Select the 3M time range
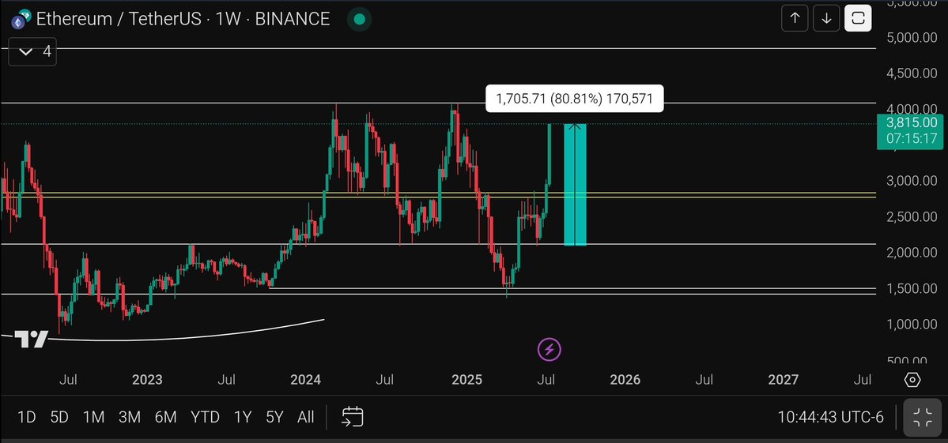This screenshot has height=443, width=948. pyautogui.click(x=130, y=417)
